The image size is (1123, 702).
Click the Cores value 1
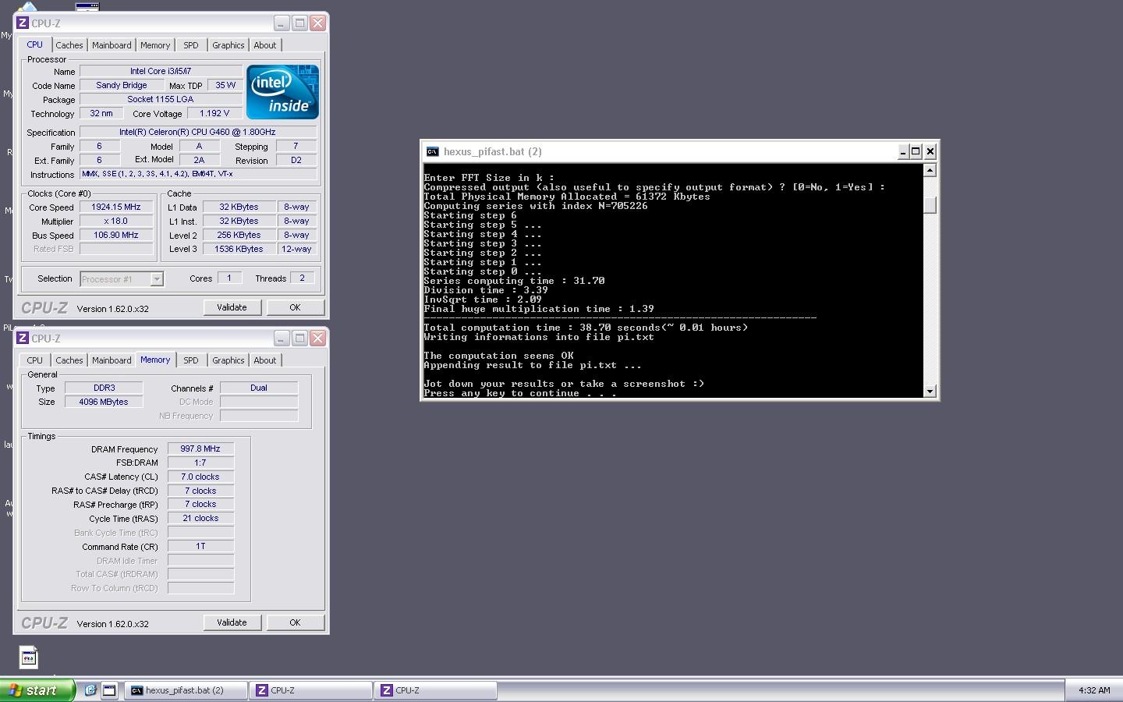229,278
